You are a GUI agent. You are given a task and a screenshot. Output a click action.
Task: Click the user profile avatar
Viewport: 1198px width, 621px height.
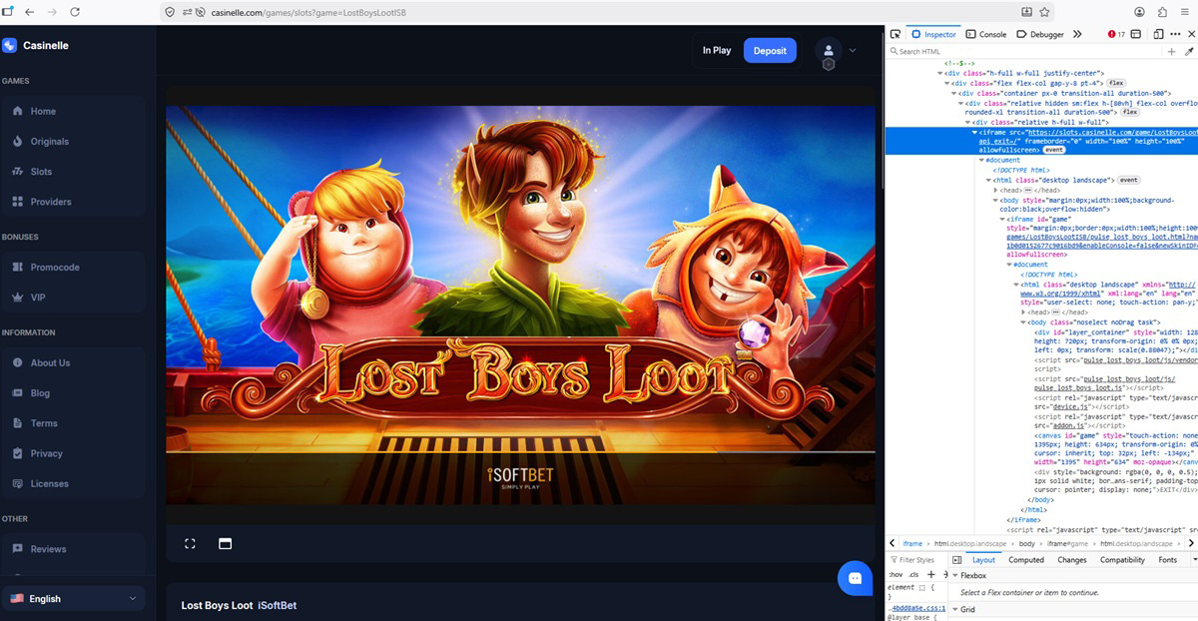point(829,50)
